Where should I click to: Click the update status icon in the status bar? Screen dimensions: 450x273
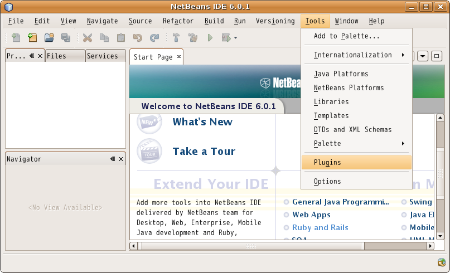pos(442,262)
